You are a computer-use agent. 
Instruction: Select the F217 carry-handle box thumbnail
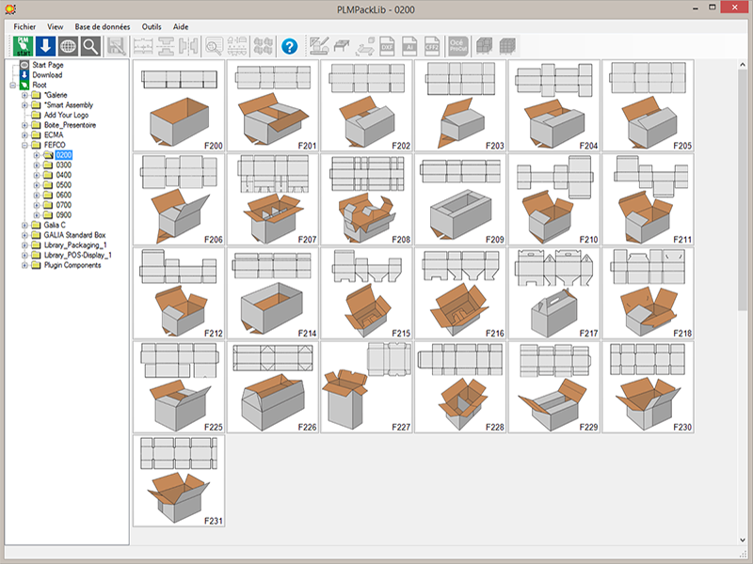[554, 293]
